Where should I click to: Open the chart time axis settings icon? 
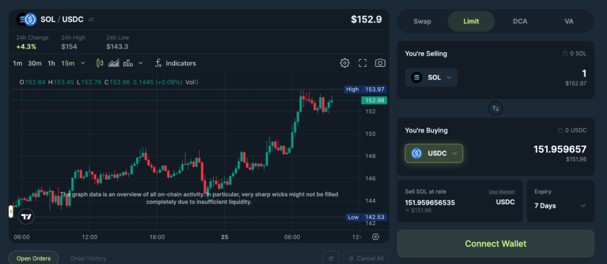point(375,237)
